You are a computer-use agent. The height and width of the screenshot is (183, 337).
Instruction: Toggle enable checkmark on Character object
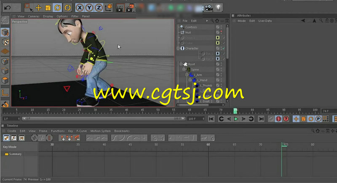[x=224, y=48]
